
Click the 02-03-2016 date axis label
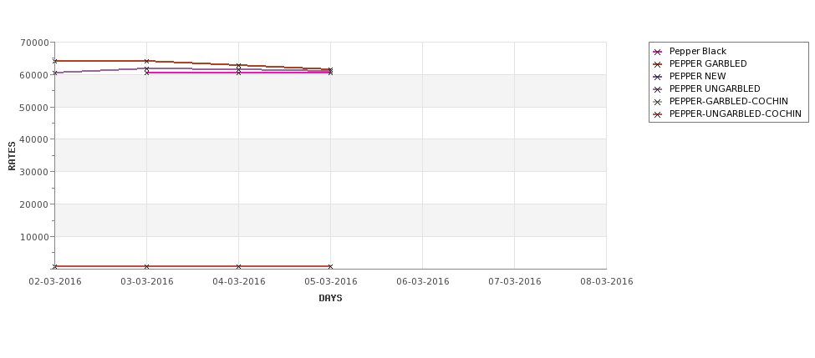pos(55,282)
